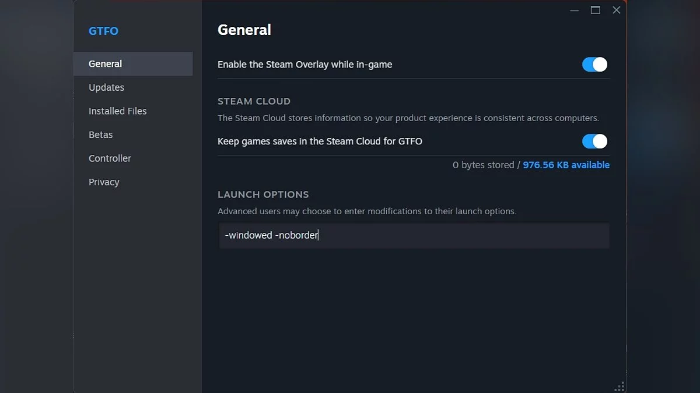The width and height of the screenshot is (700, 393).
Task: Go to the Installed Files section
Action: click(117, 111)
